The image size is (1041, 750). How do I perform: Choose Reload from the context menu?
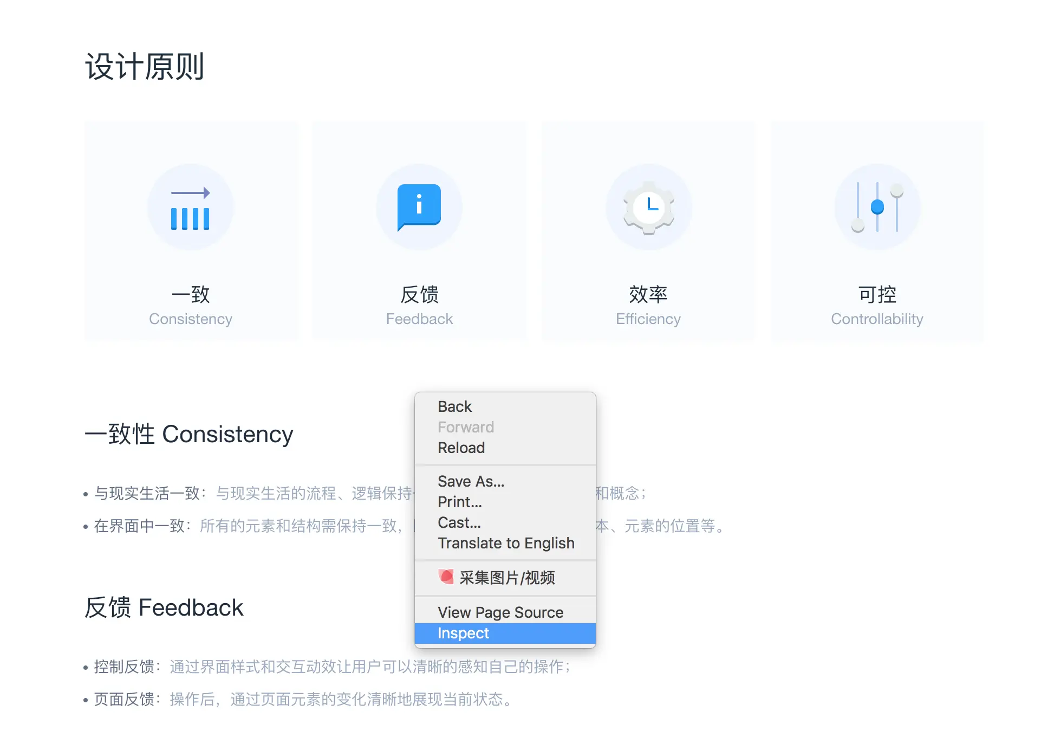point(461,448)
